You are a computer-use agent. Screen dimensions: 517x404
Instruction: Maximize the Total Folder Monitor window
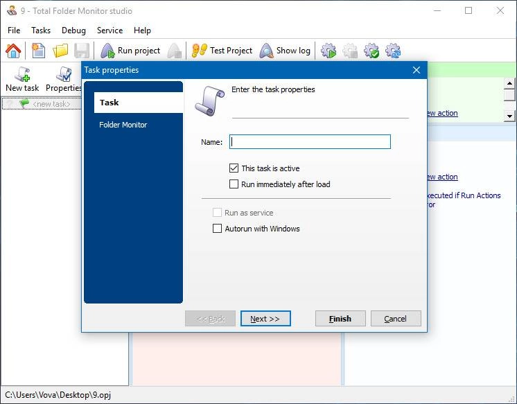point(468,10)
